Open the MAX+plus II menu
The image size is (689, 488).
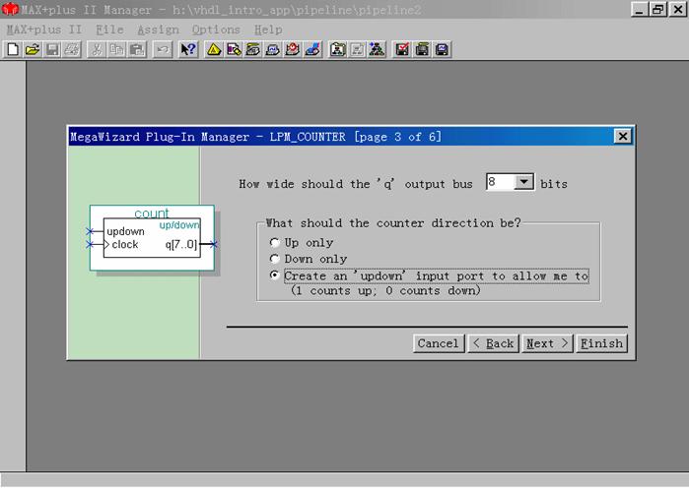pyautogui.click(x=44, y=30)
